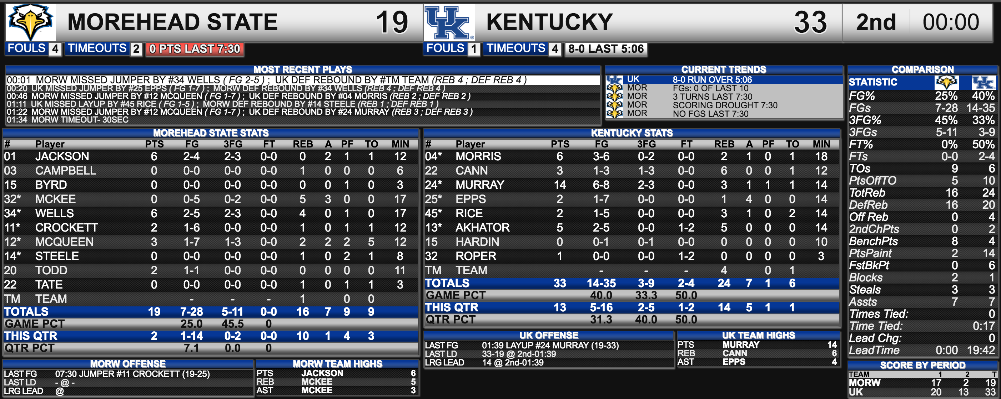Viewport: 1001px width, 399px height.
Task: Click the Morehead State Timeouts label
Action: [97, 48]
